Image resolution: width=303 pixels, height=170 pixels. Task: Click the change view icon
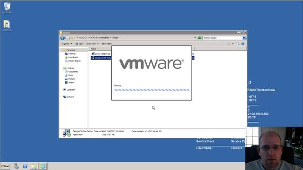pyautogui.click(x=229, y=44)
